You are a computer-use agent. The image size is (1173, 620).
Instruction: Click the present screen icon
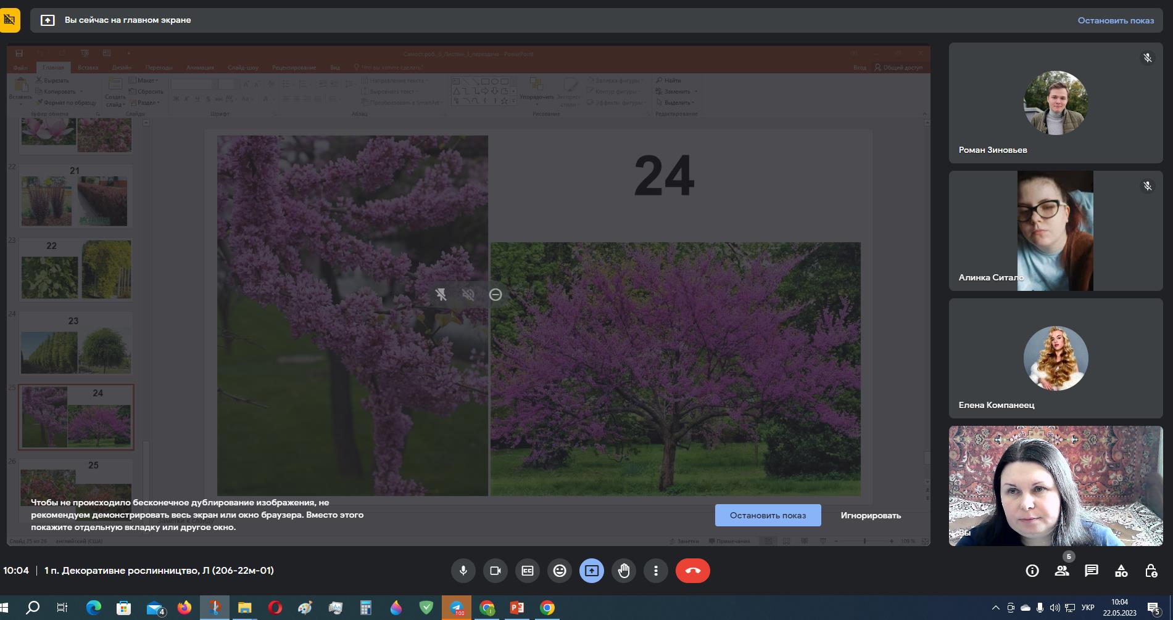592,571
